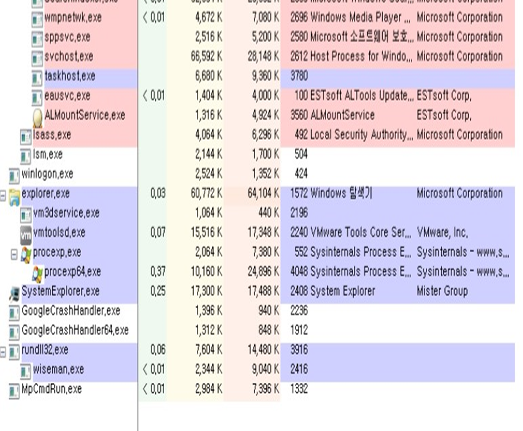Click the 60,772 K private bytes value
This screenshot has width=523, height=431.
pyautogui.click(x=206, y=193)
